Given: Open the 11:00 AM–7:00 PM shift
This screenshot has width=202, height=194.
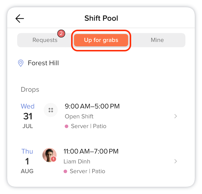Looking at the screenshot, I should coord(91,151).
